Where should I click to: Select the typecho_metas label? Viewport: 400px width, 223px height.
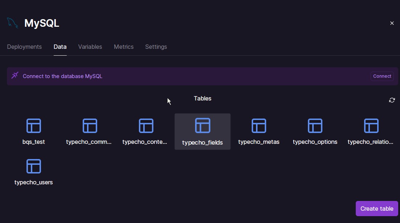(x=259, y=142)
